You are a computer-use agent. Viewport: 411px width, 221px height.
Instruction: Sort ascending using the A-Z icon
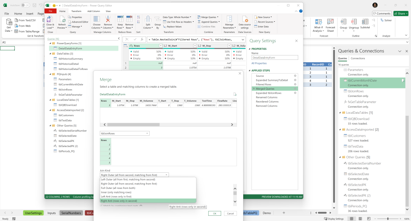tap(138, 17)
